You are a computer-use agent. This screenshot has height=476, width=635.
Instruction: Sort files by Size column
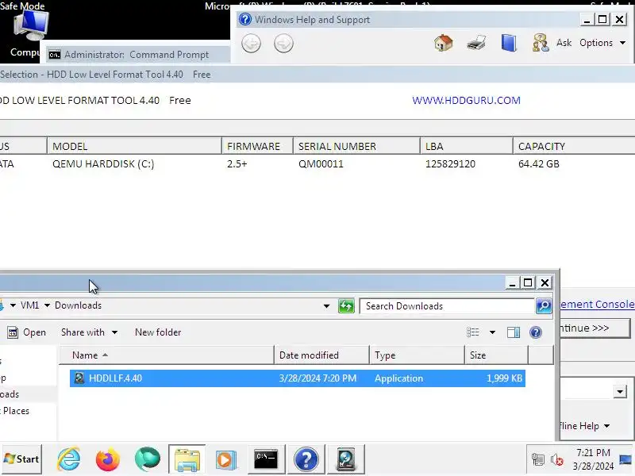[x=497, y=355]
